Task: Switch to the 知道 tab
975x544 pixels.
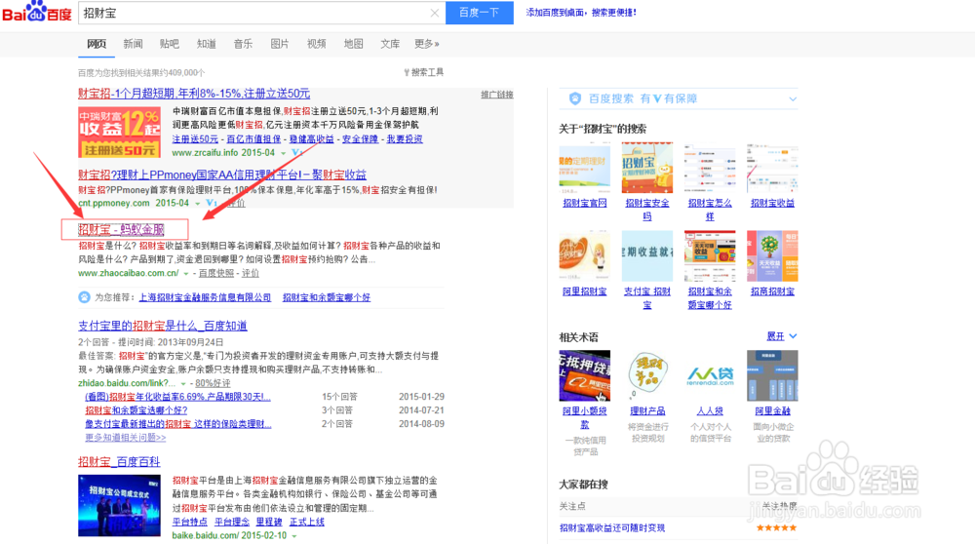Action: point(207,44)
